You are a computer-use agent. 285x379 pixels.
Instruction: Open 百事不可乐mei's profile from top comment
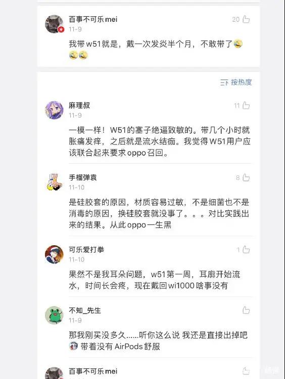(x=93, y=19)
